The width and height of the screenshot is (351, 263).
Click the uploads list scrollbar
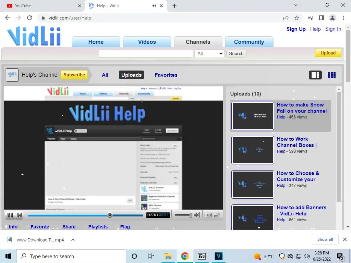coord(339,147)
